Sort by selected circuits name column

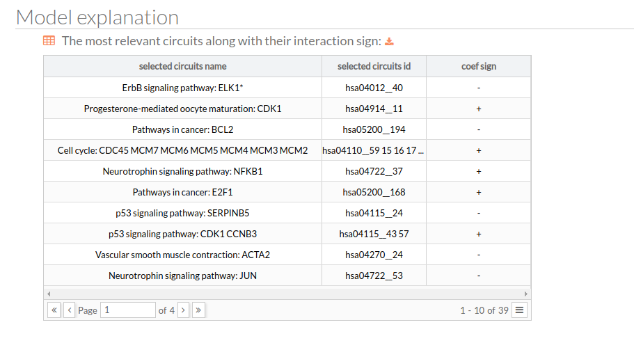click(183, 66)
